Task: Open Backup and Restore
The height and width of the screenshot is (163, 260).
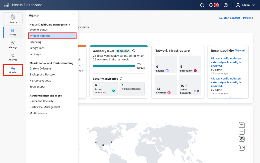Action: (x=42, y=75)
